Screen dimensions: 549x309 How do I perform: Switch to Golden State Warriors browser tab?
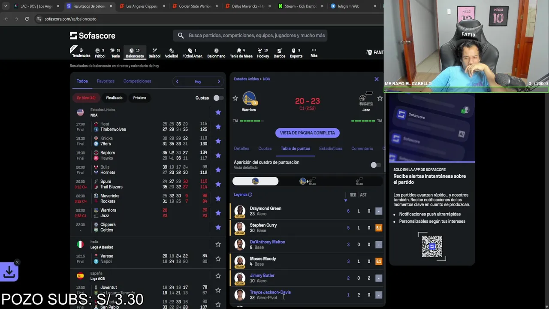coord(195,6)
